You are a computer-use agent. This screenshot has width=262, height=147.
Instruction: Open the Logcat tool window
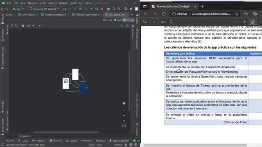click(72, 140)
